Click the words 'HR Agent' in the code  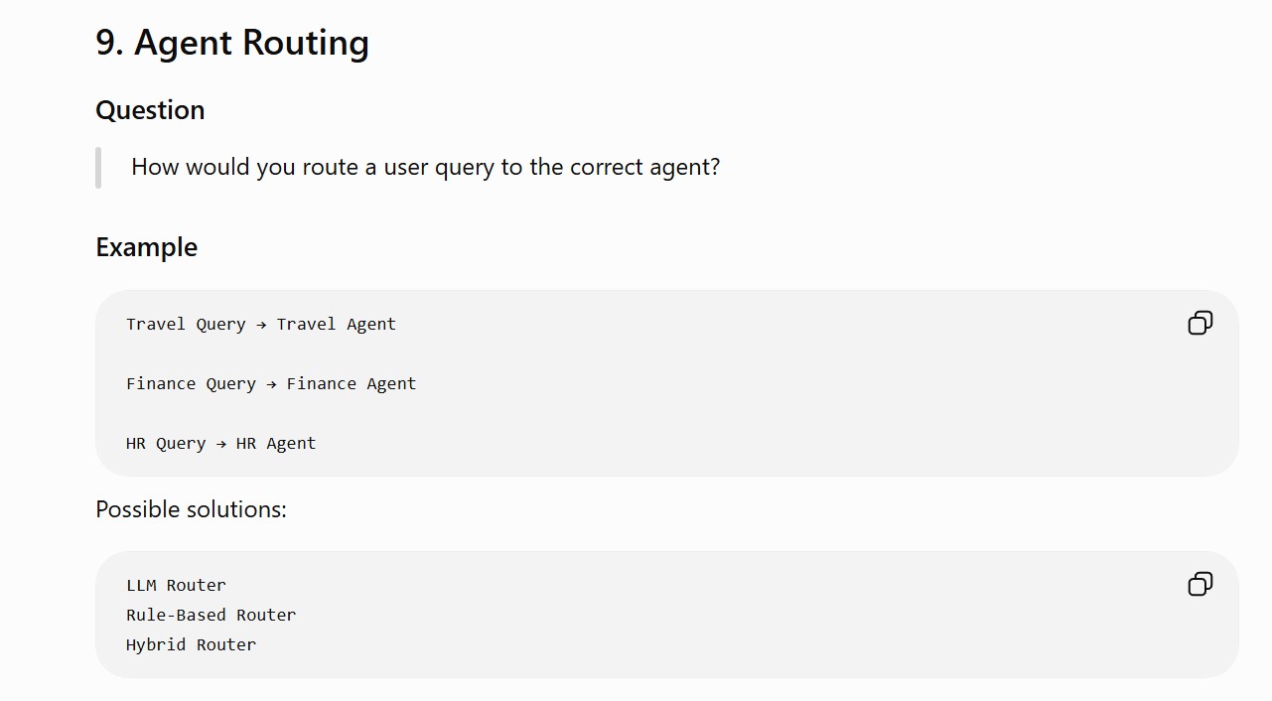pyautogui.click(x=276, y=444)
